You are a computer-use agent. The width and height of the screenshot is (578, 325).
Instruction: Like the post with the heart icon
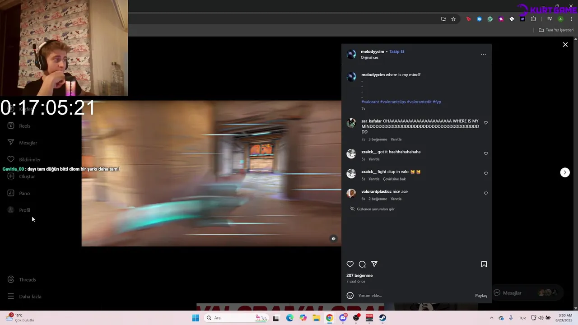(350, 264)
